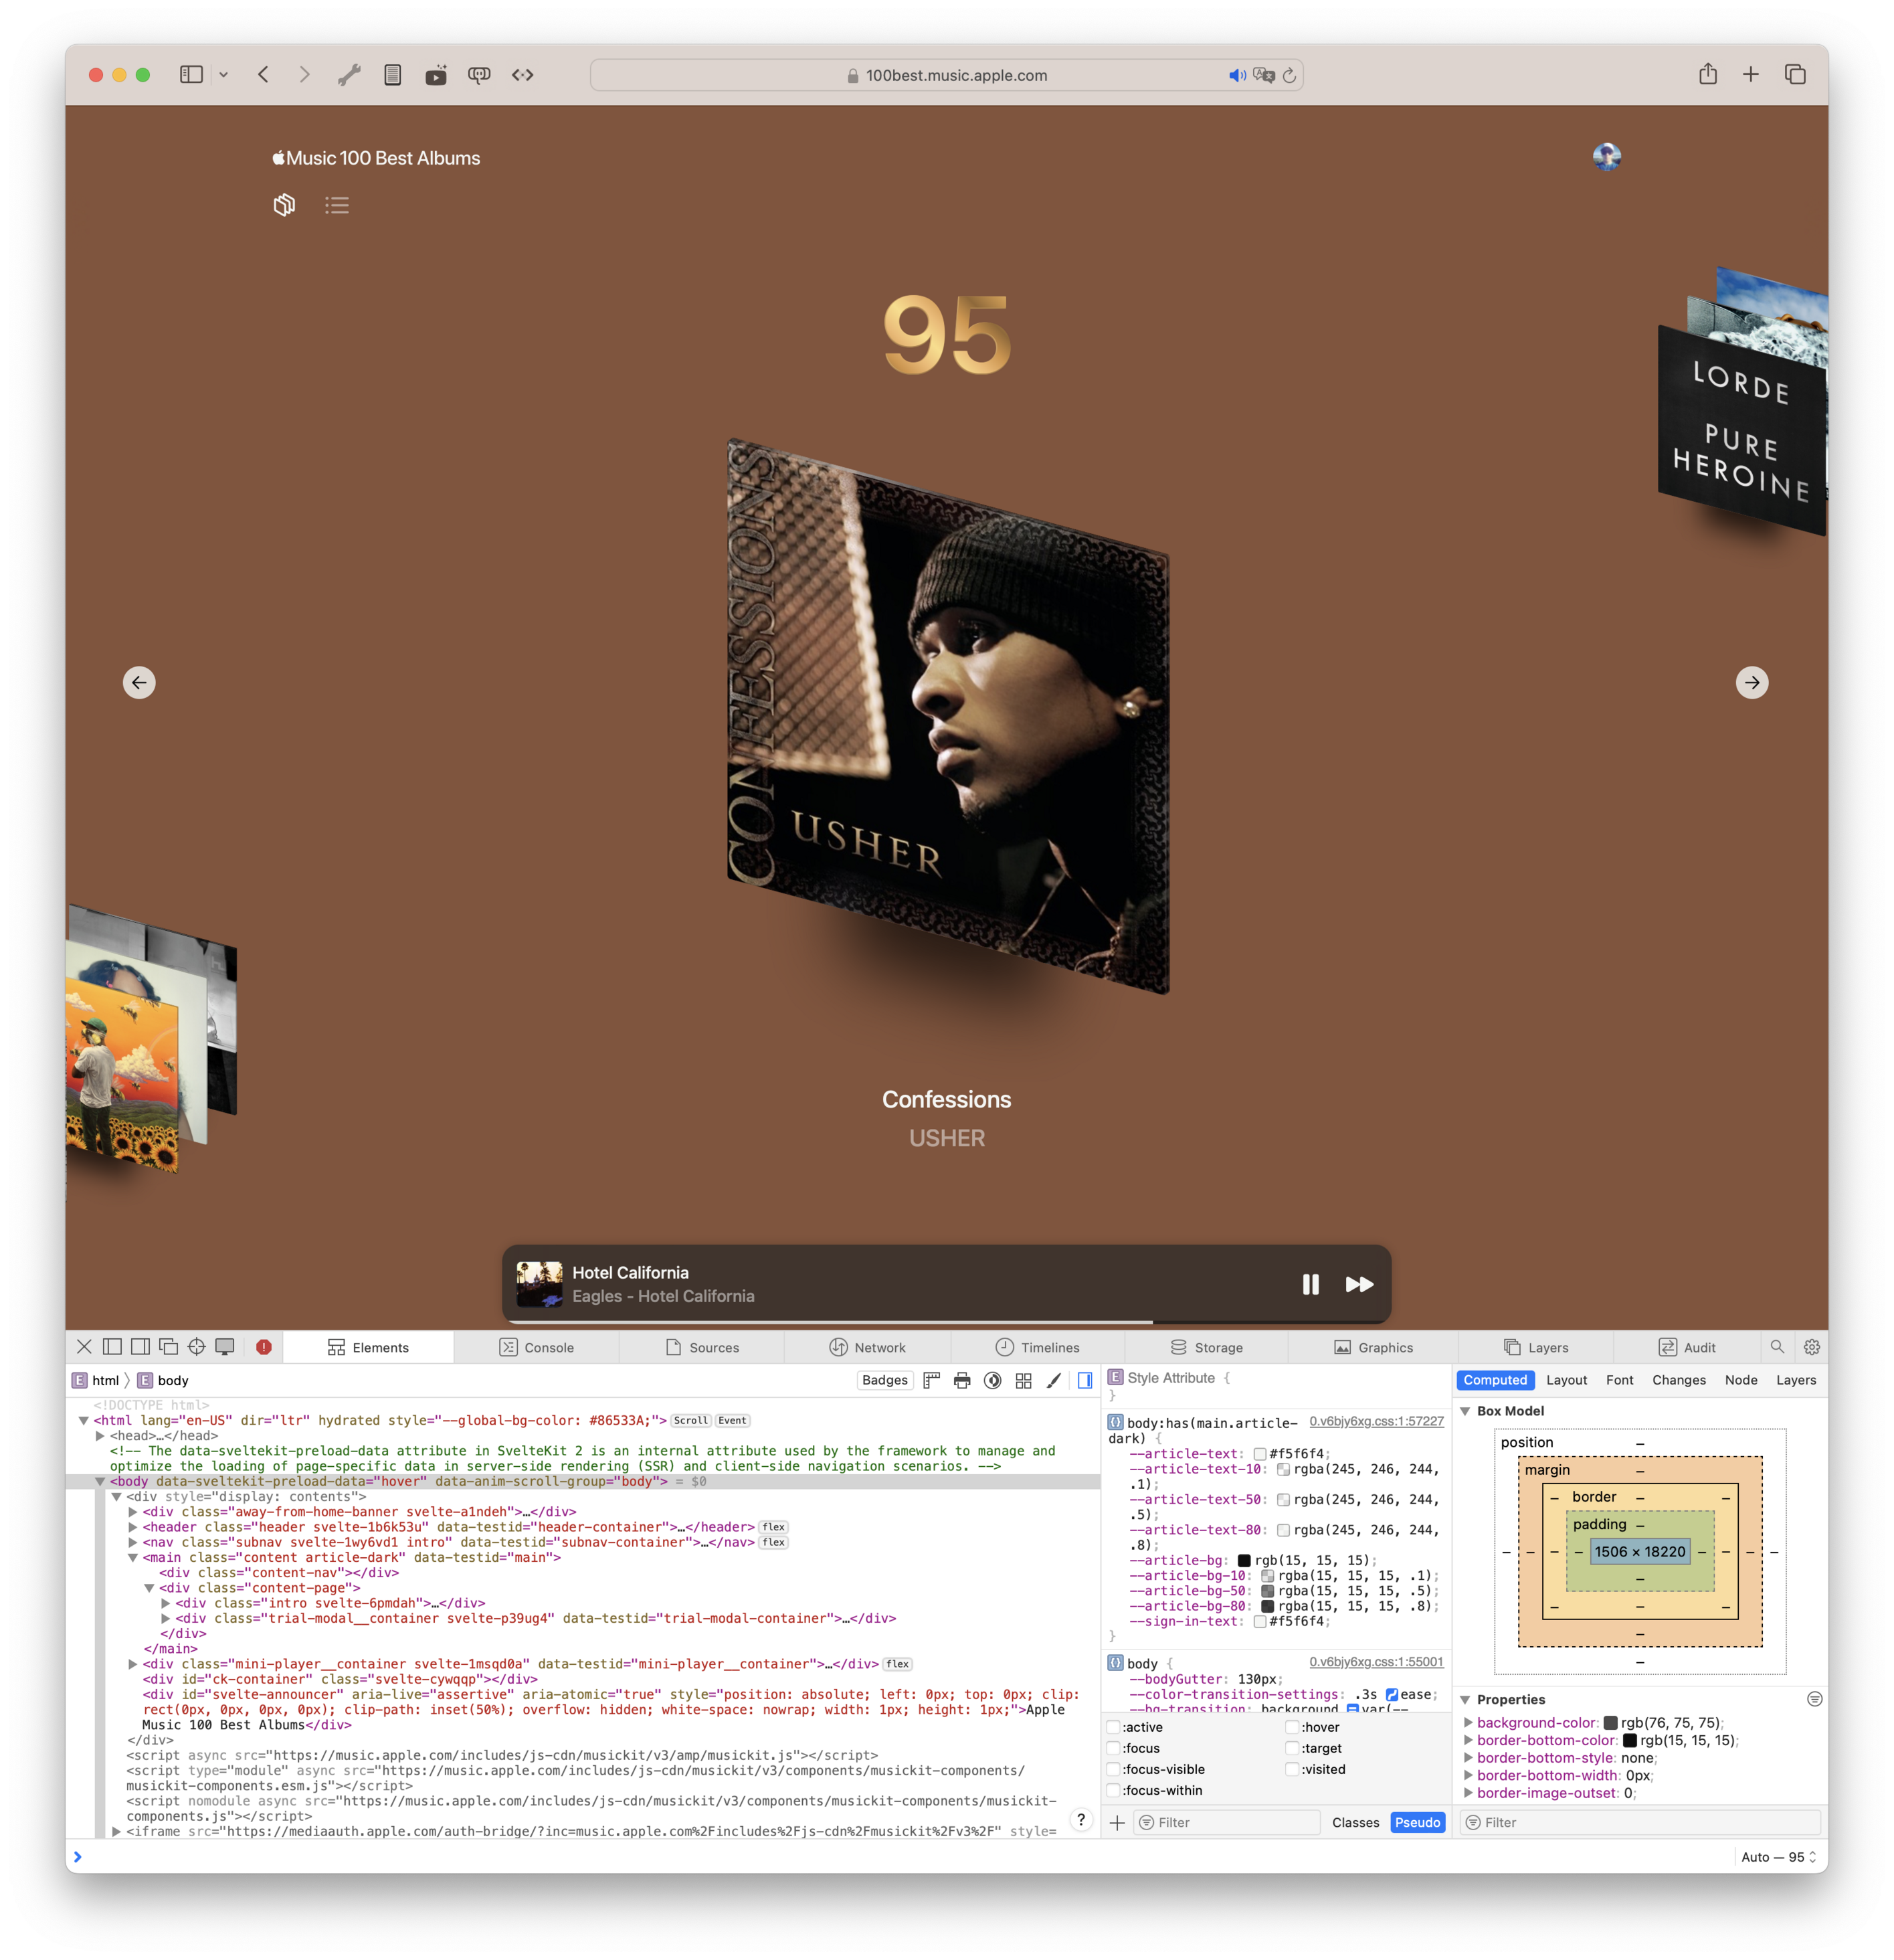Viewport: 1894px width, 1960px height.
Task: Collapse the main content article-dark node
Action: tap(133, 1557)
